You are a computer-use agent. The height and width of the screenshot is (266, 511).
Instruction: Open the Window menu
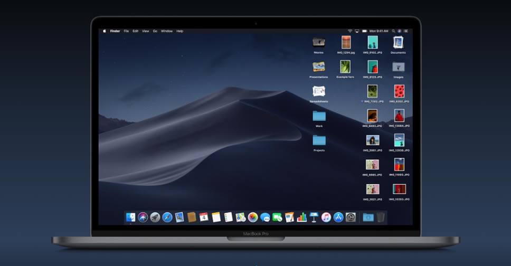pyautogui.click(x=167, y=31)
